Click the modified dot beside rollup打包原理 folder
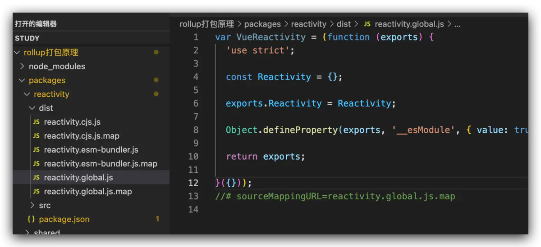 tap(156, 52)
